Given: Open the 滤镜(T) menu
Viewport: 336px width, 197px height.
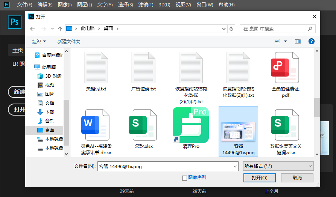Looking at the screenshot, I should (146, 5).
